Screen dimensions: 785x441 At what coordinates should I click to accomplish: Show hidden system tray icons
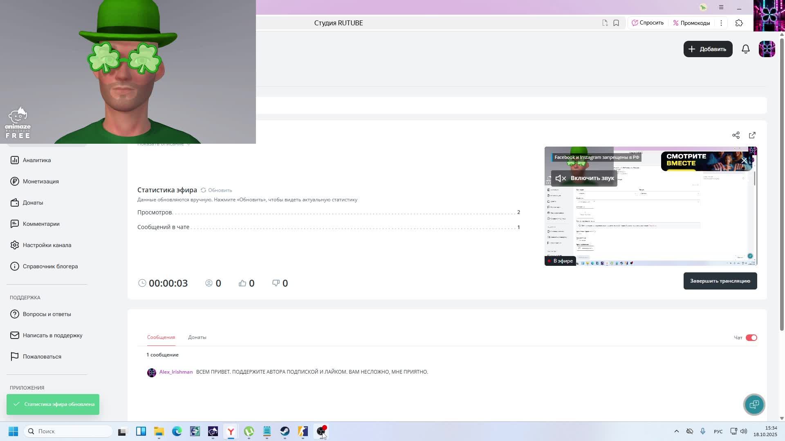point(676,431)
